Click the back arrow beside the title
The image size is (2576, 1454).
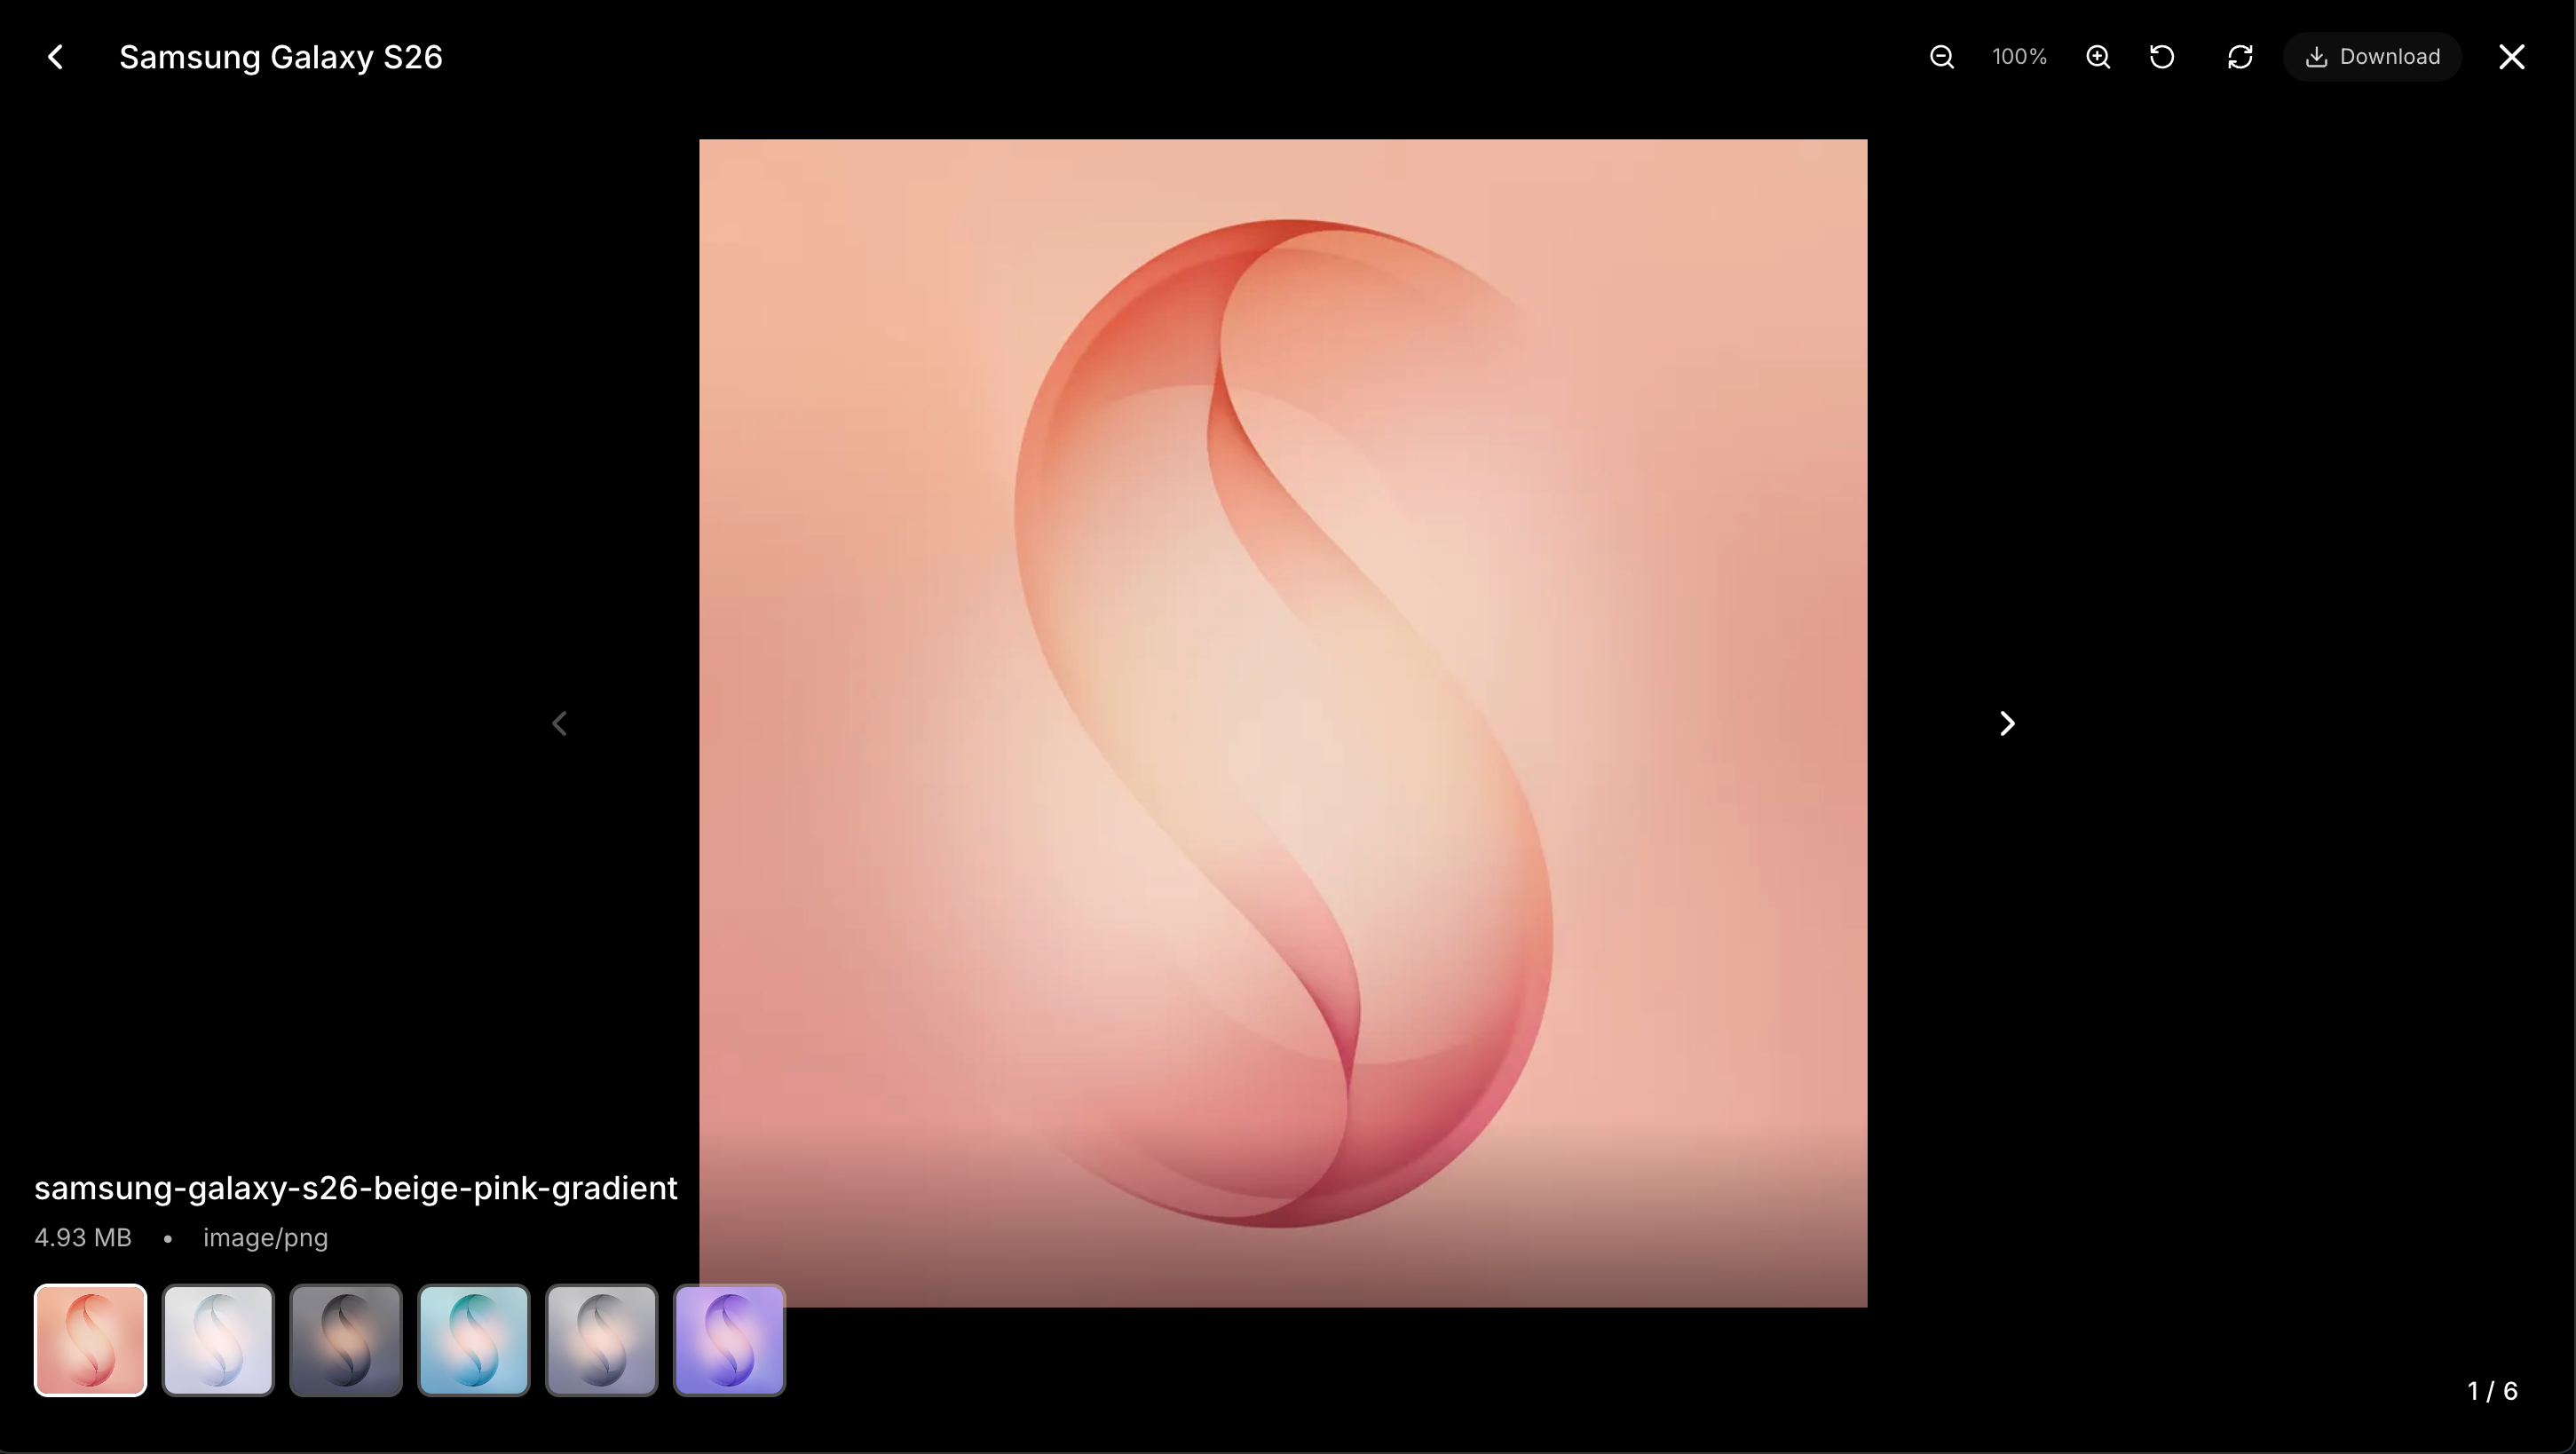(56, 57)
